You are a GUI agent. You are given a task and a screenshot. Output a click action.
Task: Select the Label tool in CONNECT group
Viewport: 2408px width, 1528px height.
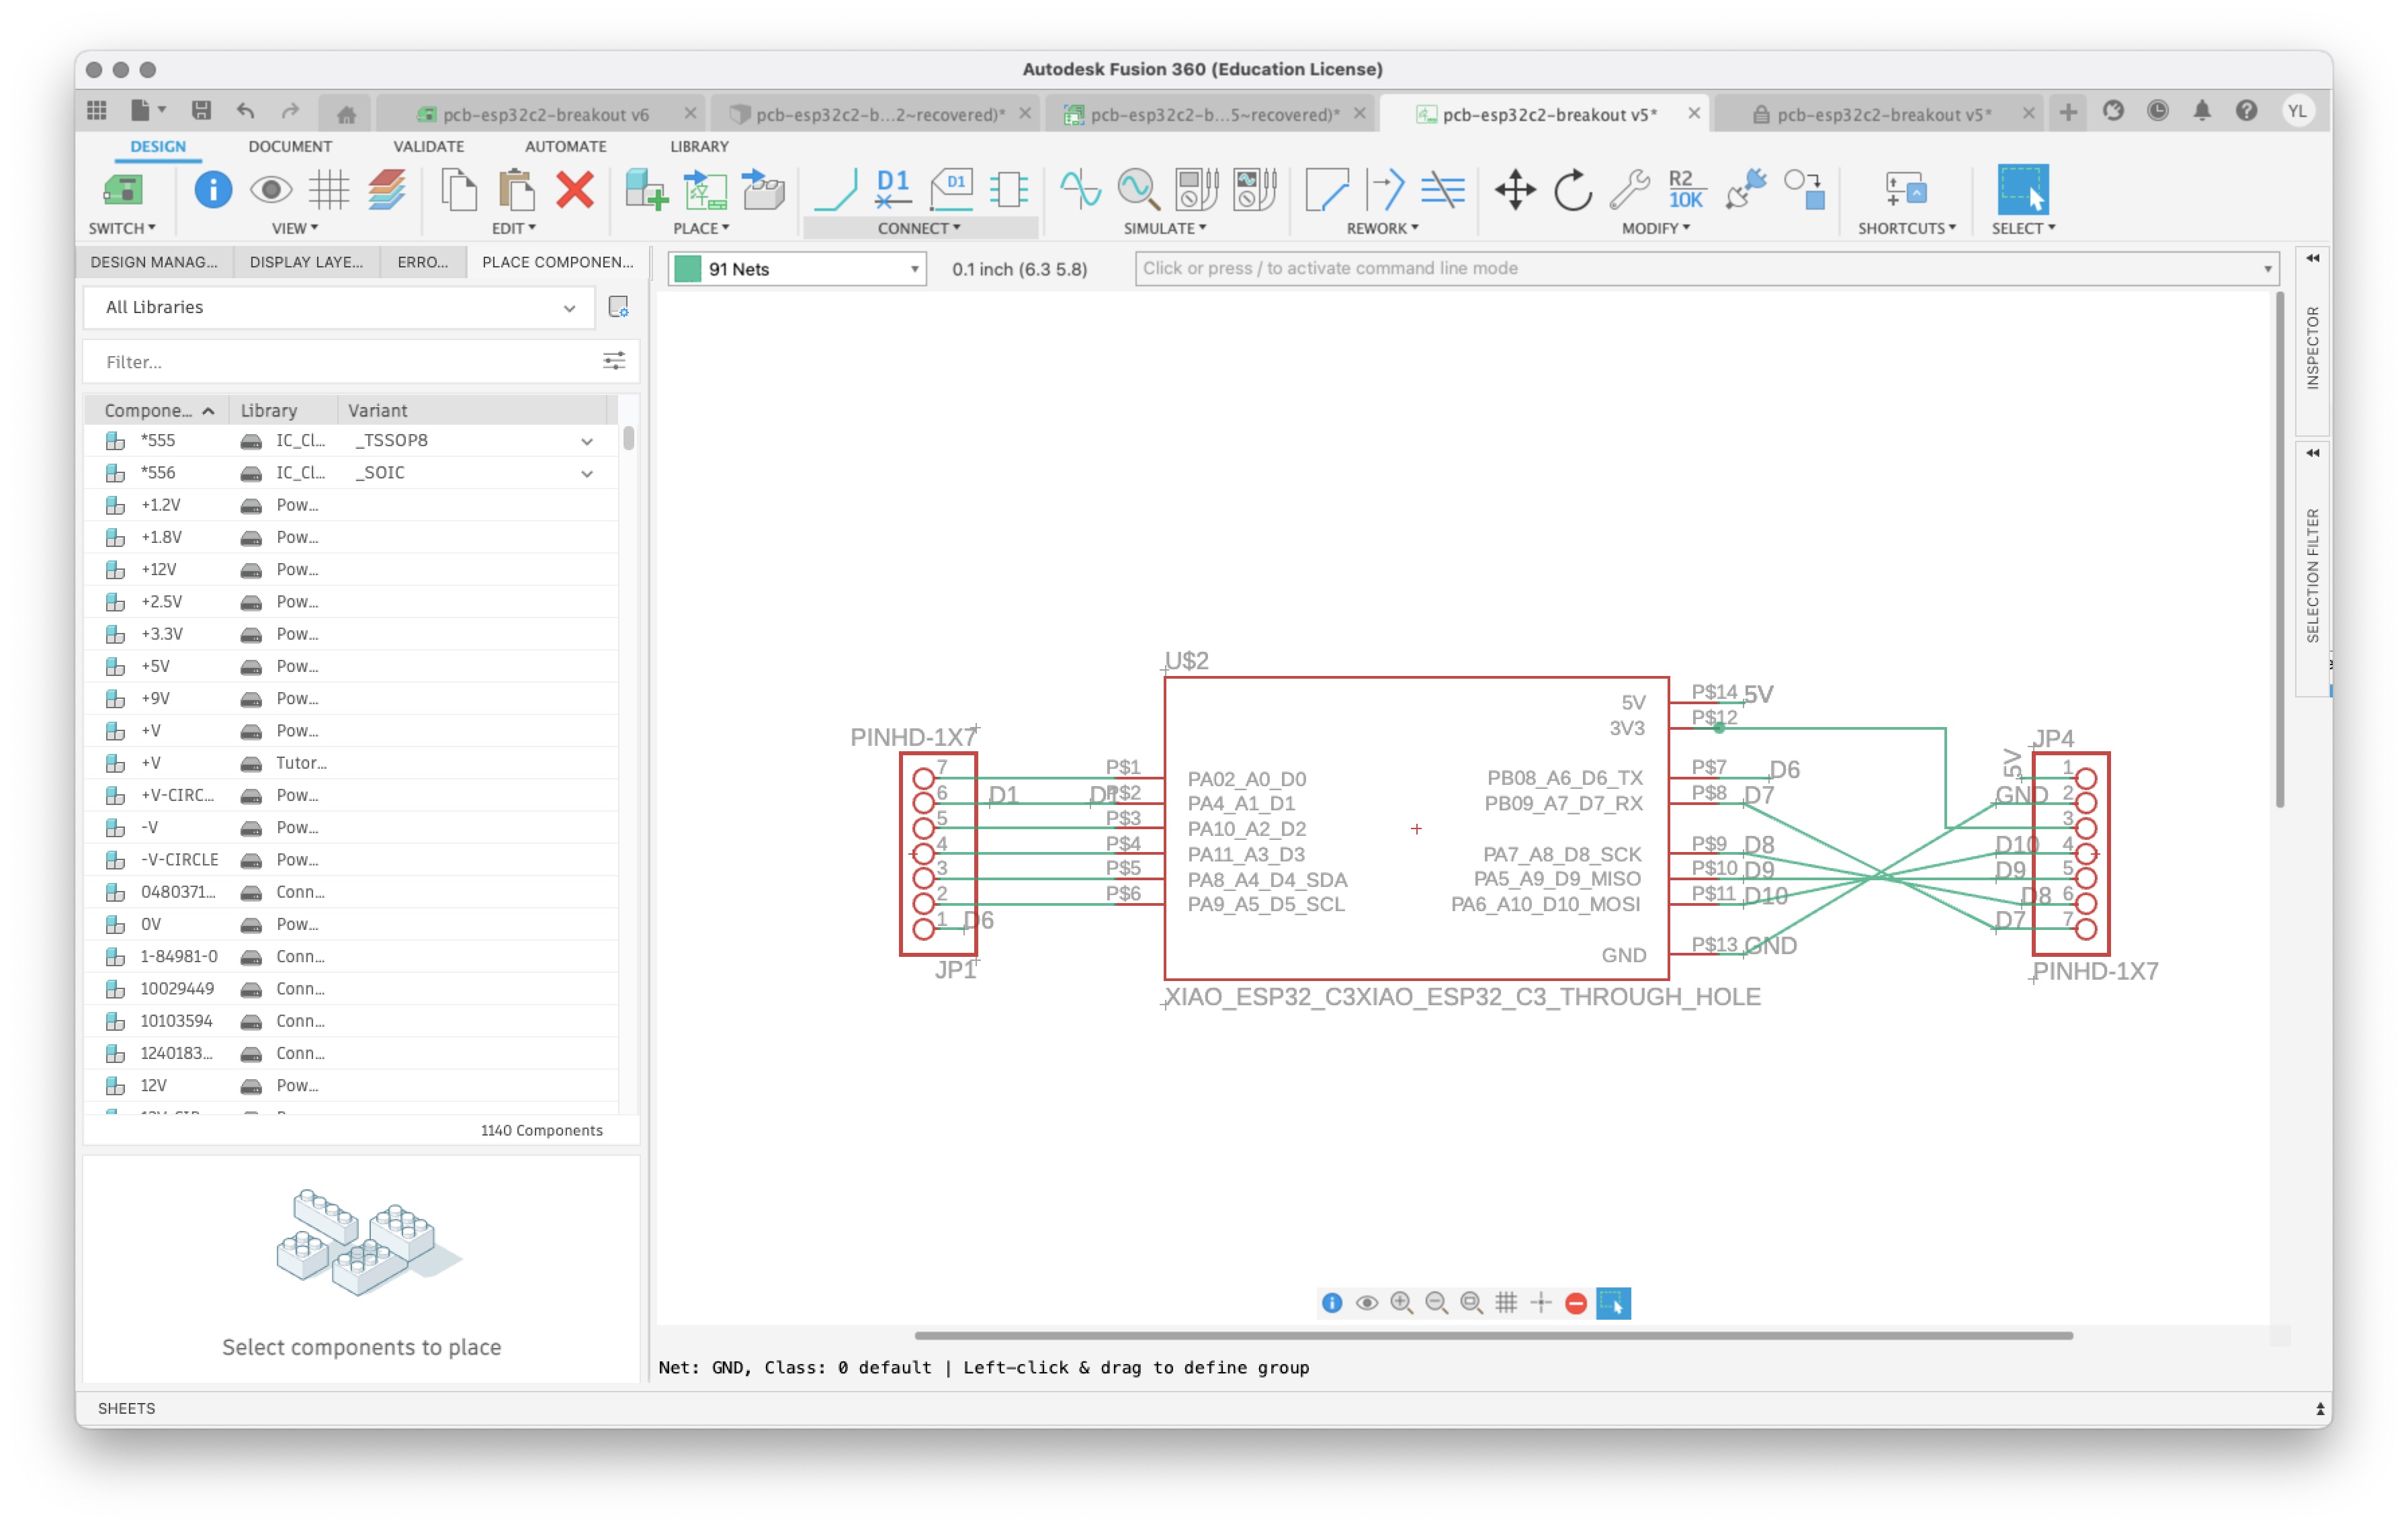[x=951, y=189]
